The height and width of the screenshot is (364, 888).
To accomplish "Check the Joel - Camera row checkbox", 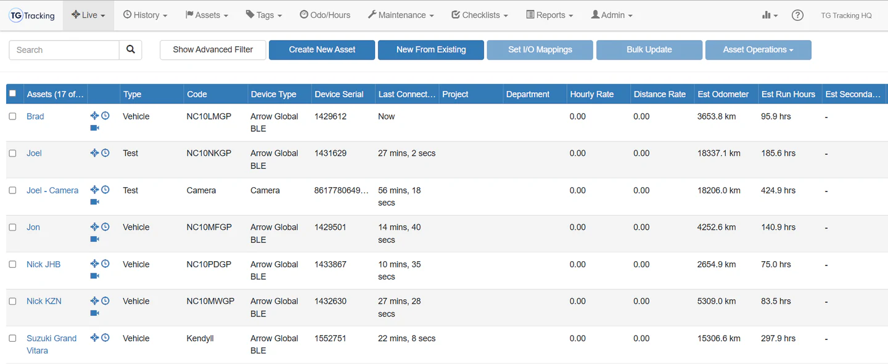I will click(x=12, y=190).
